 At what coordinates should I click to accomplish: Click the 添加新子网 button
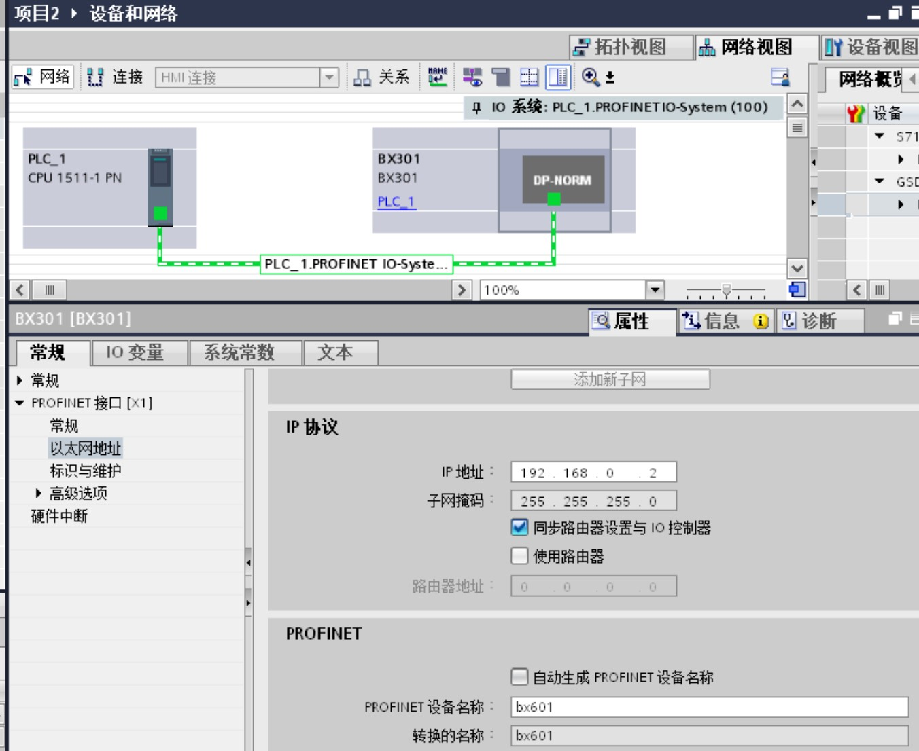(610, 380)
